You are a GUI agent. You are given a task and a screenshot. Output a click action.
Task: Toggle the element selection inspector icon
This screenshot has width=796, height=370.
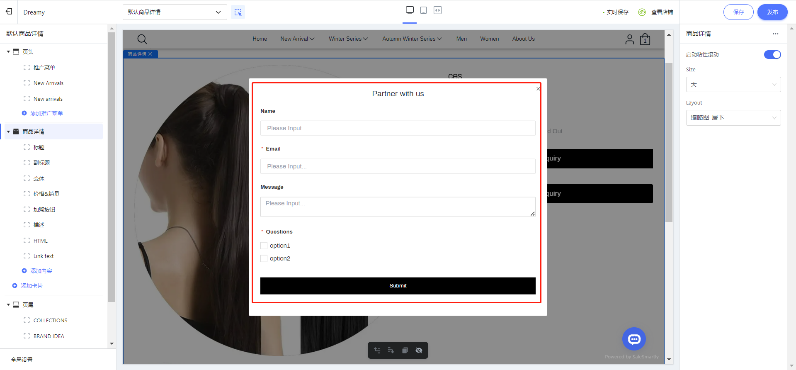(x=238, y=12)
